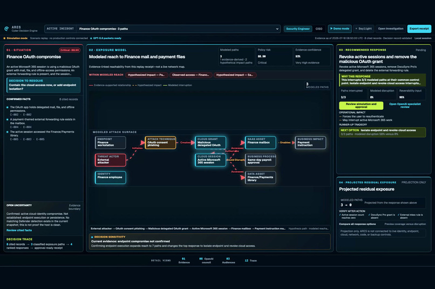Open OpenAI specialist review
This screenshot has width=435, height=289.
[405, 105]
